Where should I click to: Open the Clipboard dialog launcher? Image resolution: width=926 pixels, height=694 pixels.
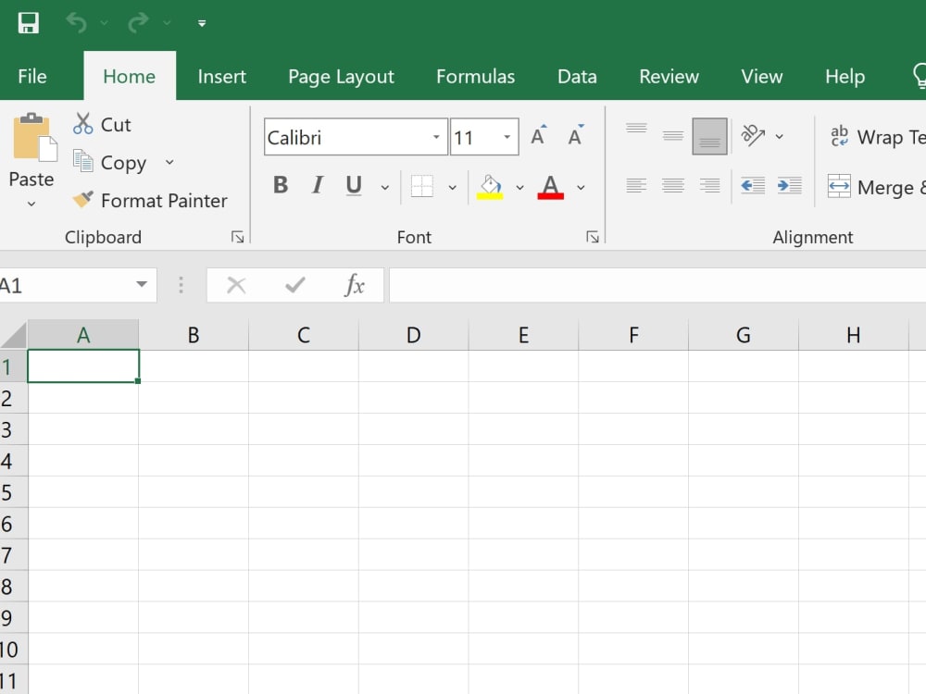(x=238, y=237)
